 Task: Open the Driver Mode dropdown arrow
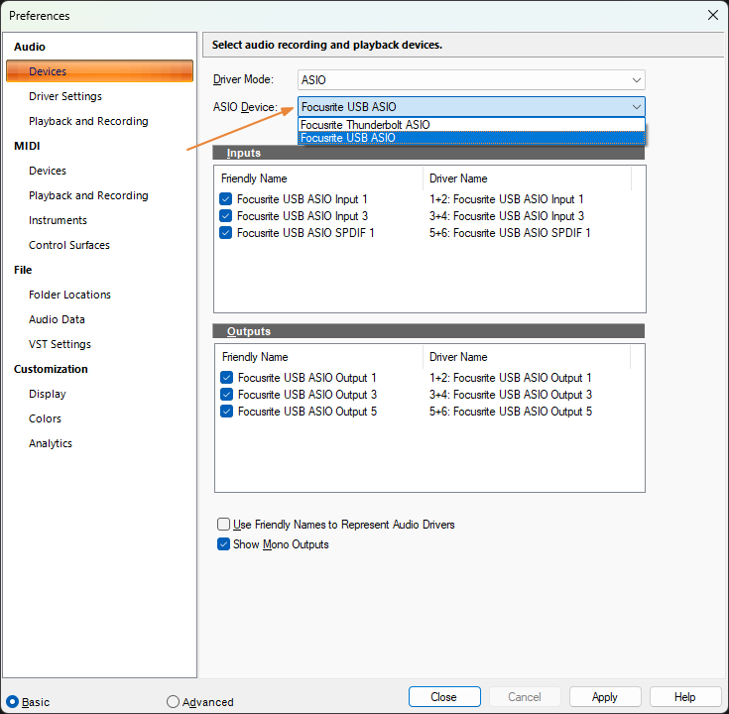pyautogui.click(x=636, y=80)
